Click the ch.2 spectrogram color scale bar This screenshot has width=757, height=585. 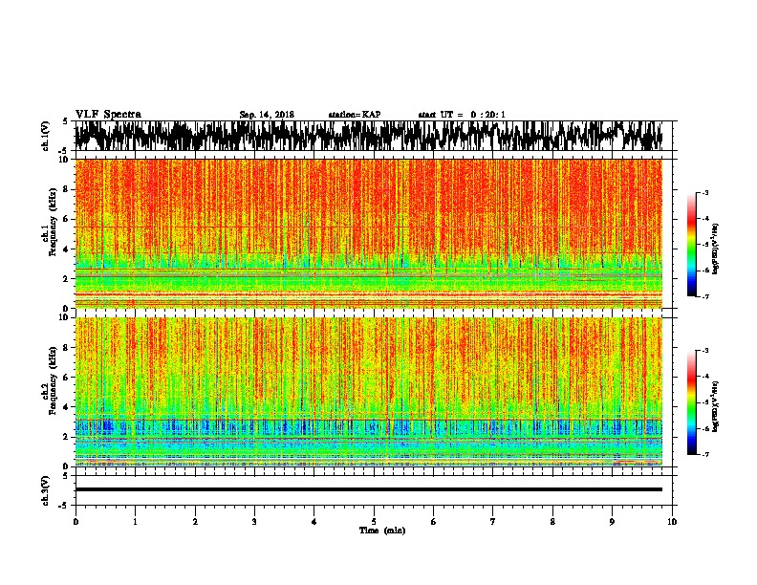pyautogui.click(x=692, y=402)
